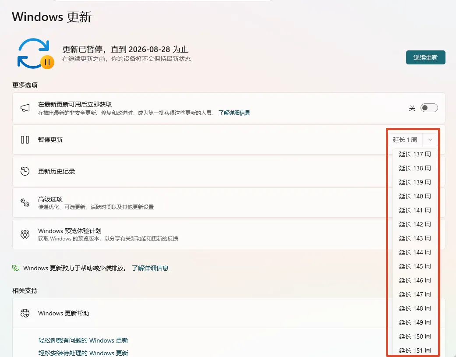
Task: Click the 更多选项 section label
Action: [x=25, y=85]
